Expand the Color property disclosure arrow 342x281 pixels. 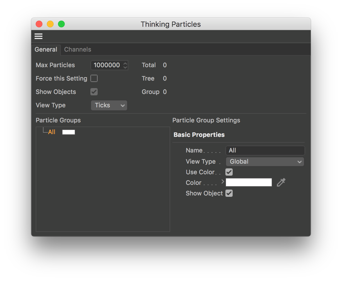pyautogui.click(x=223, y=181)
